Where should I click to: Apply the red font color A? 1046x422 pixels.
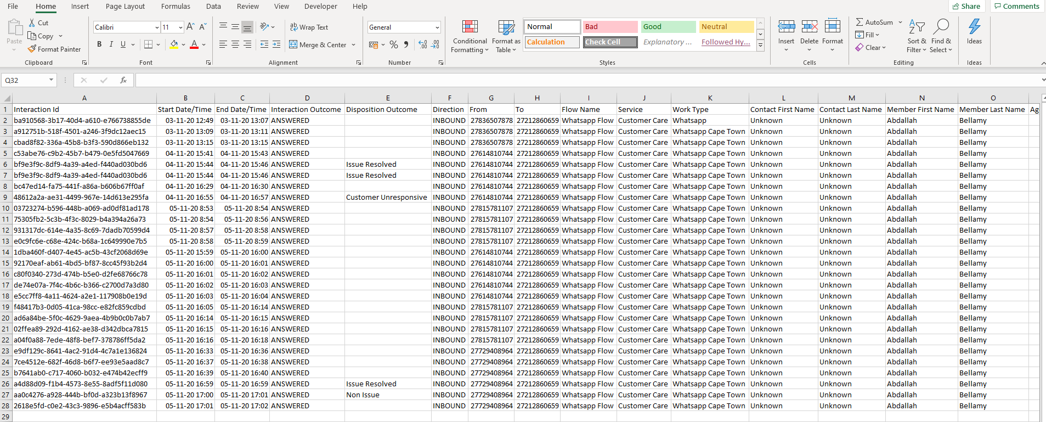[x=194, y=44]
